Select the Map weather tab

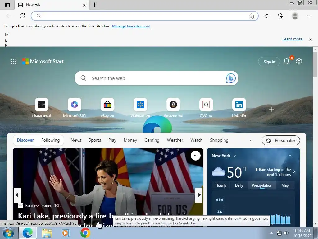coord(285,185)
